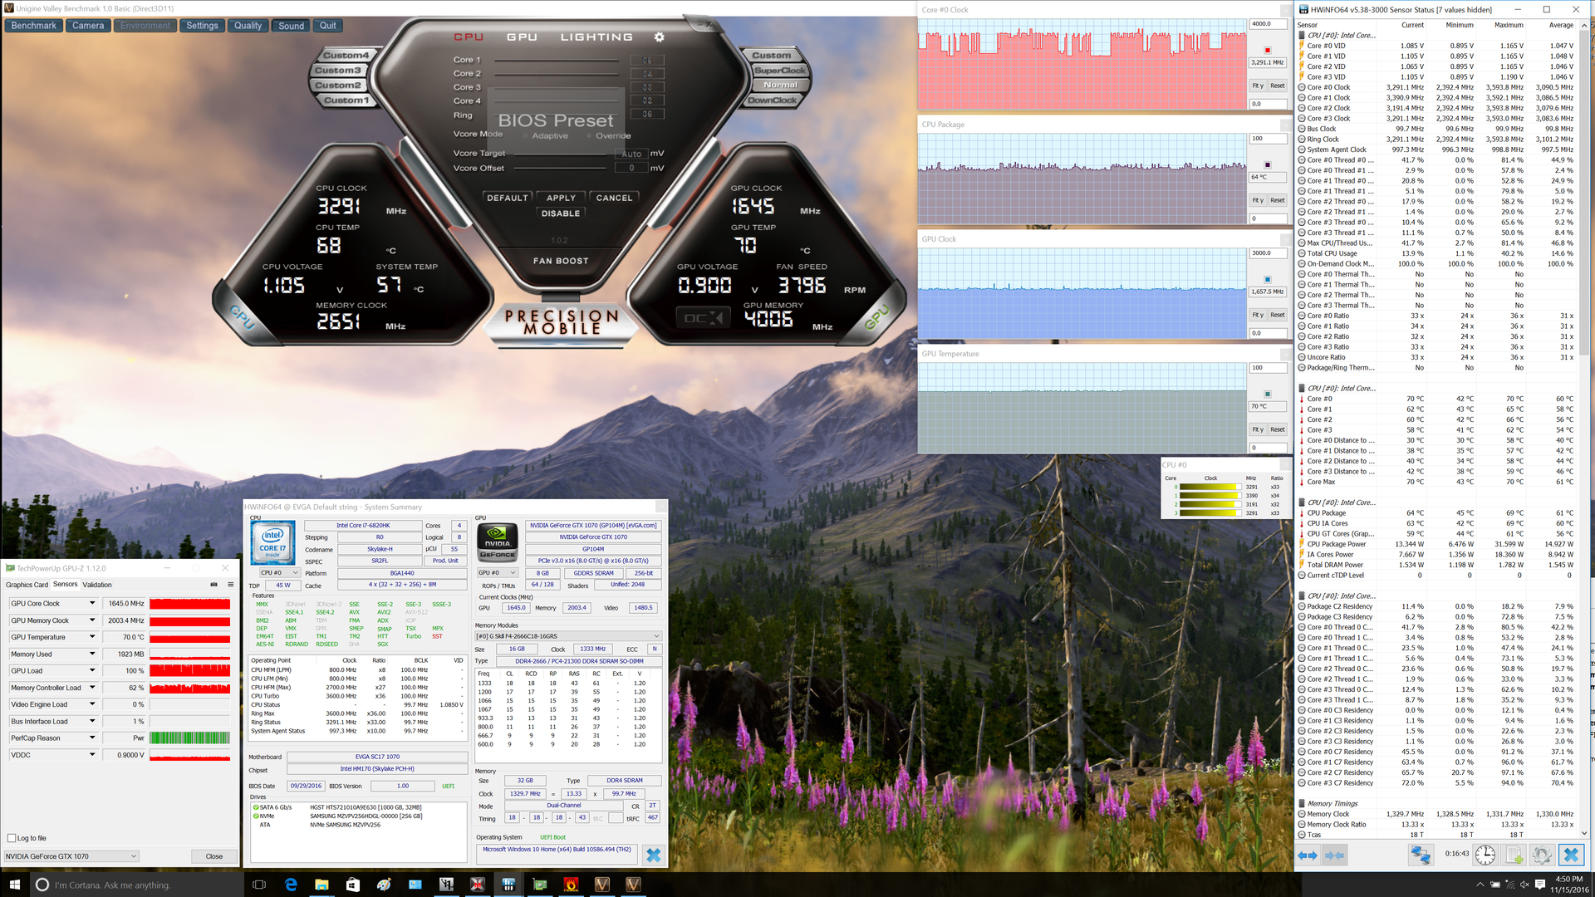Open Settings menu in Valley
The height and width of the screenshot is (897, 1595).
pos(202,26)
